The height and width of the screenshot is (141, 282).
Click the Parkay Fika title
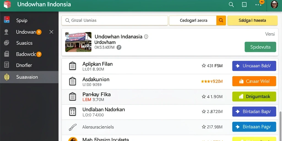[96, 94]
